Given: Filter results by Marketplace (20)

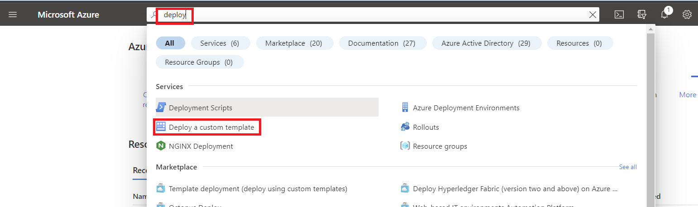Looking at the screenshot, I should pos(294,43).
